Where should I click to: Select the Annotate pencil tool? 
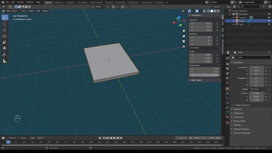tap(5, 55)
